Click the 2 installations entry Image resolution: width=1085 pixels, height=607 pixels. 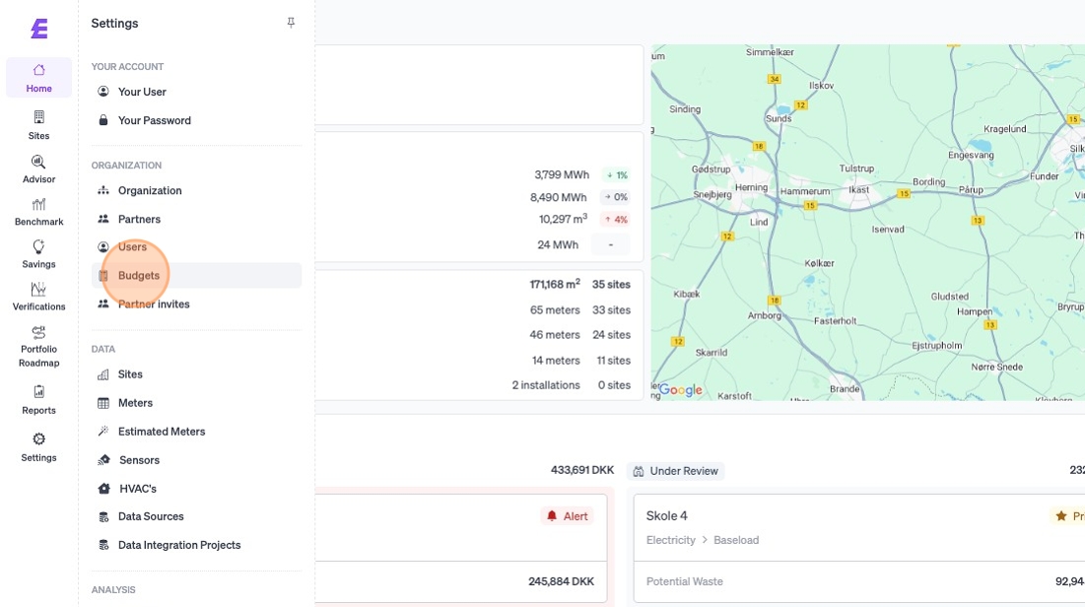point(546,385)
